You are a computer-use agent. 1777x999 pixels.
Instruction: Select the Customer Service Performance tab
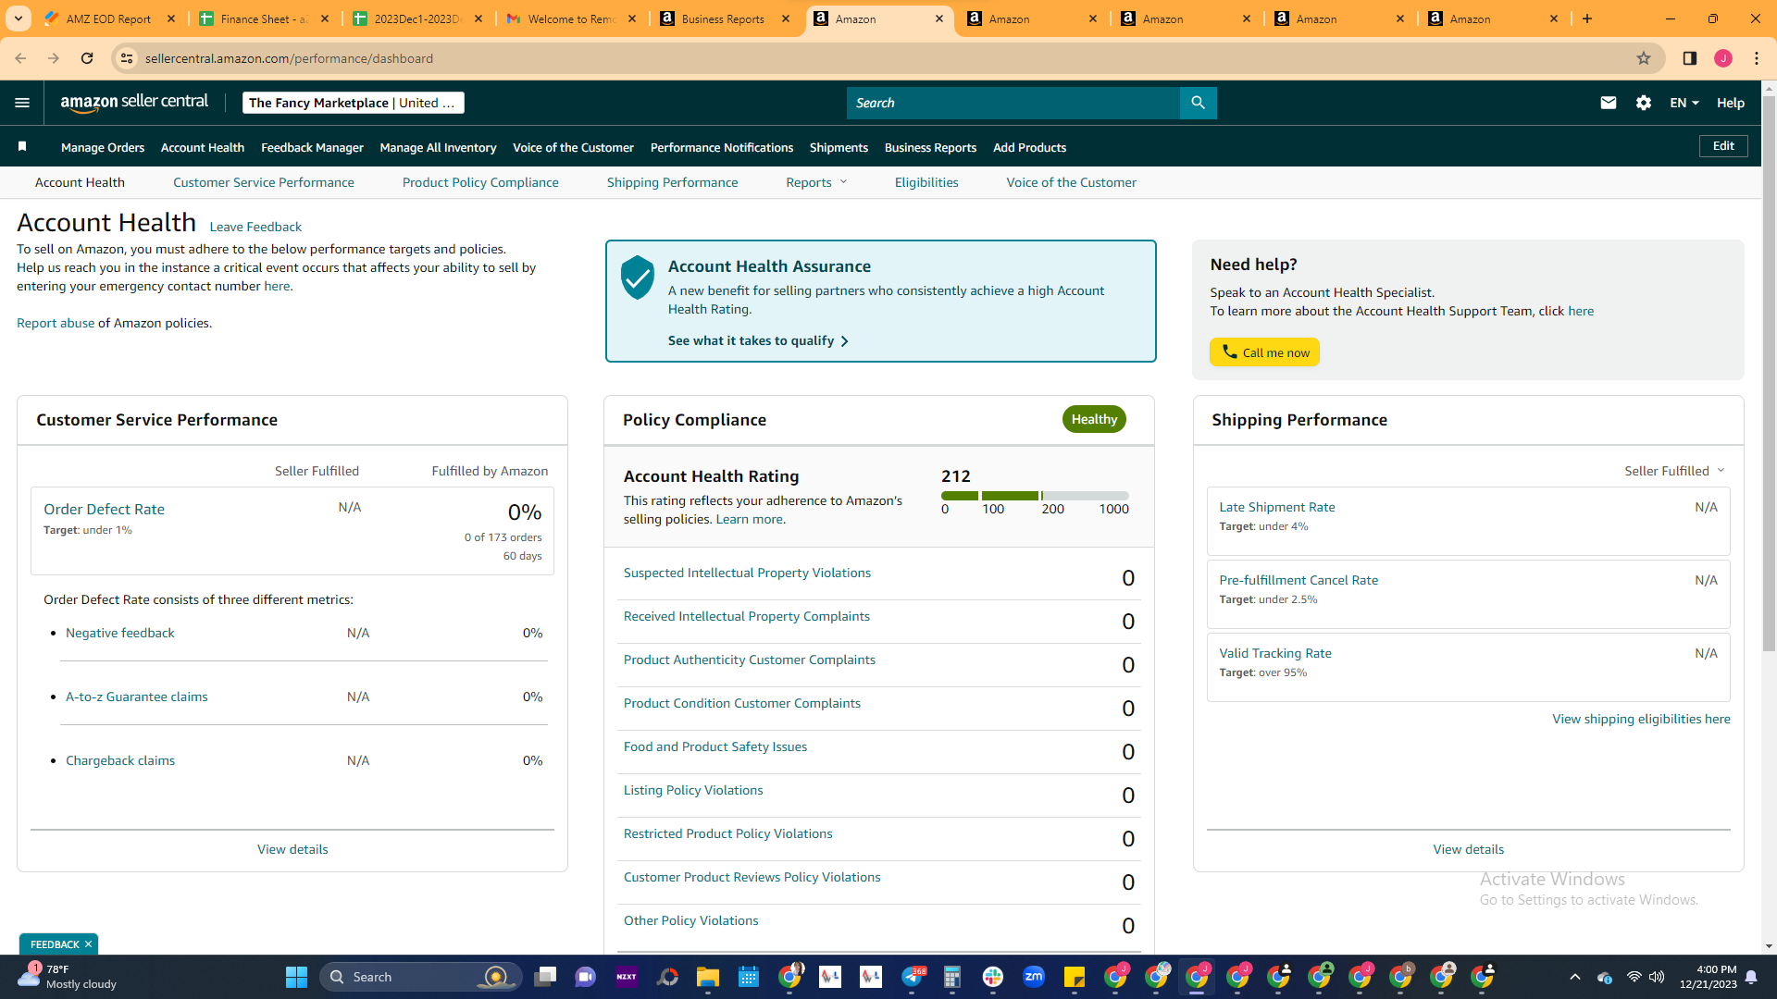pos(264,182)
